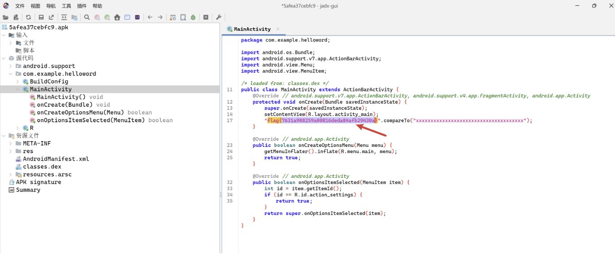Click line number 17 in gutter
The image size is (615, 259).
pos(229,120)
